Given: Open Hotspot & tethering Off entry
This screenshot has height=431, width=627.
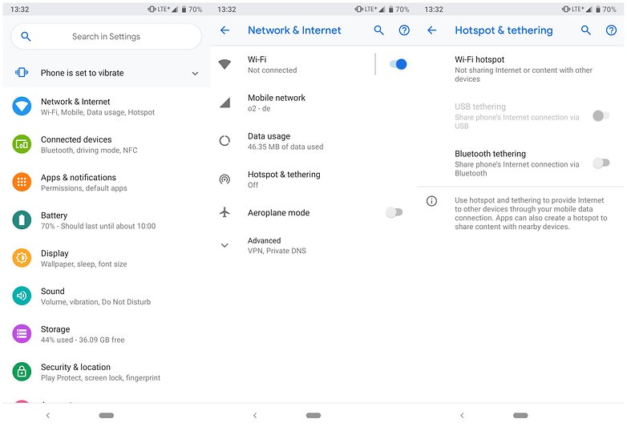Looking at the screenshot, I should pos(313,179).
